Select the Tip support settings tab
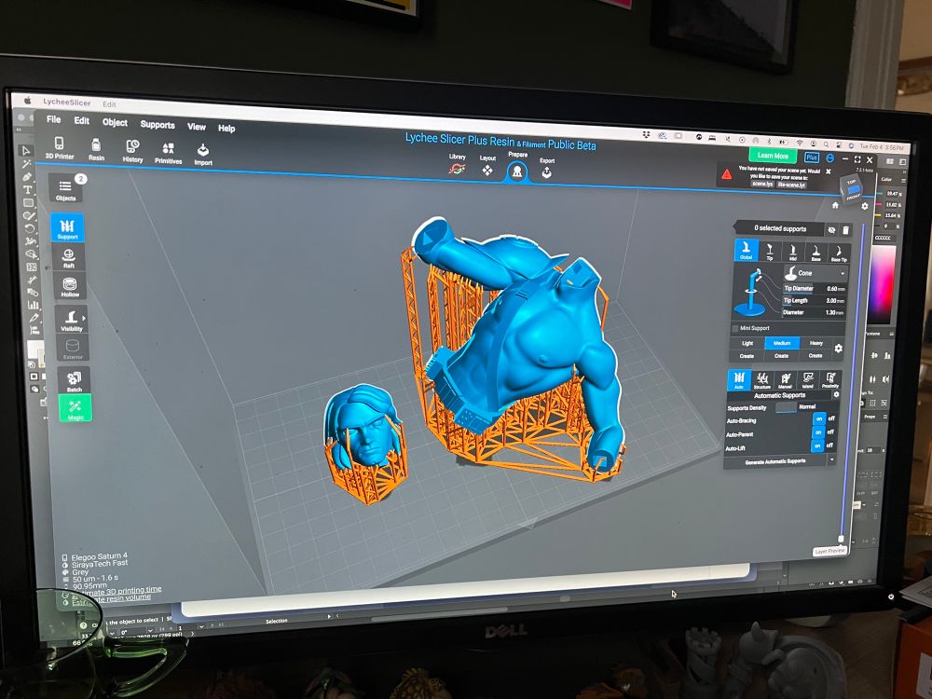Screen dimensions: 932x699 pyautogui.click(x=770, y=252)
